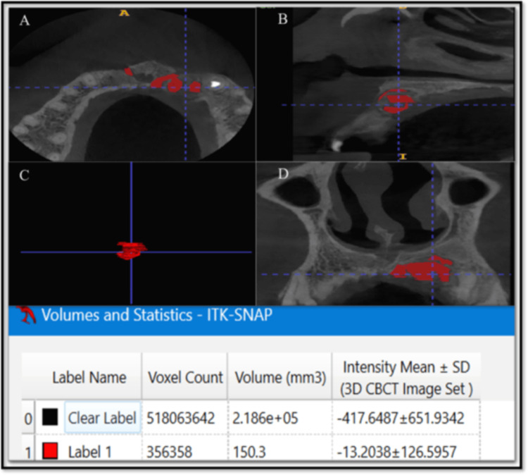Click the axial view panel A
This screenshot has height=475, width=528.
click(x=132, y=85)
